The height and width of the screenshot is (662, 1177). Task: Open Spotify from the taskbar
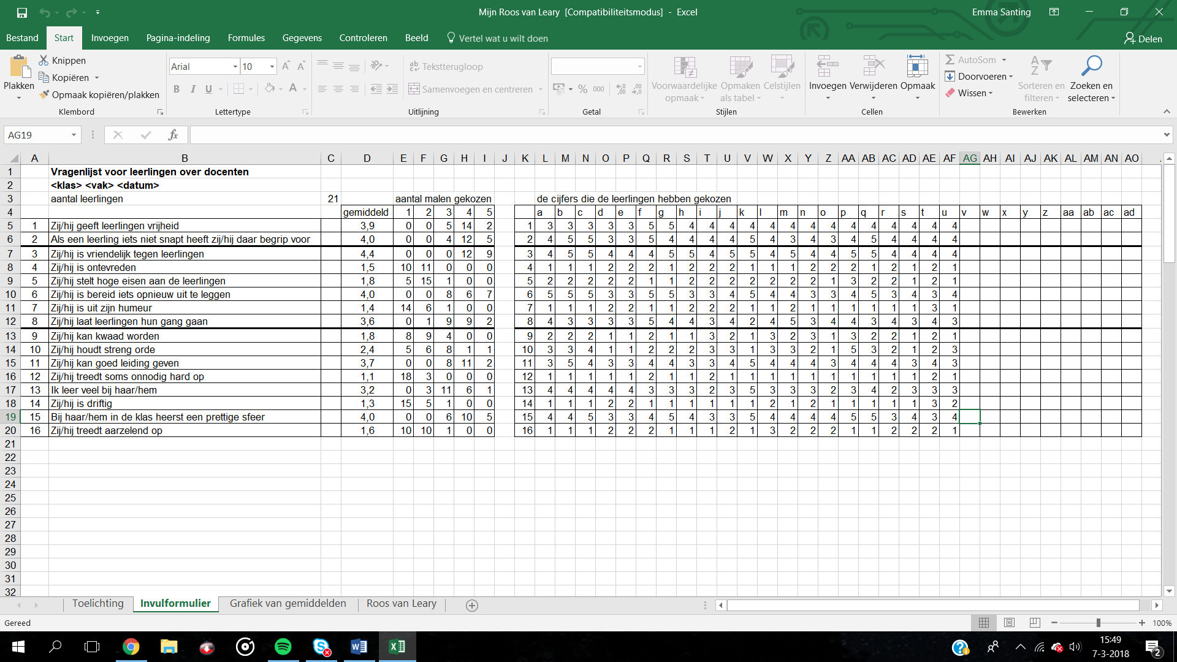coord(283,647)
